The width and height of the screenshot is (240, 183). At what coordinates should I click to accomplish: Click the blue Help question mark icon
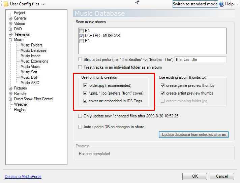[x=221, y=4]
